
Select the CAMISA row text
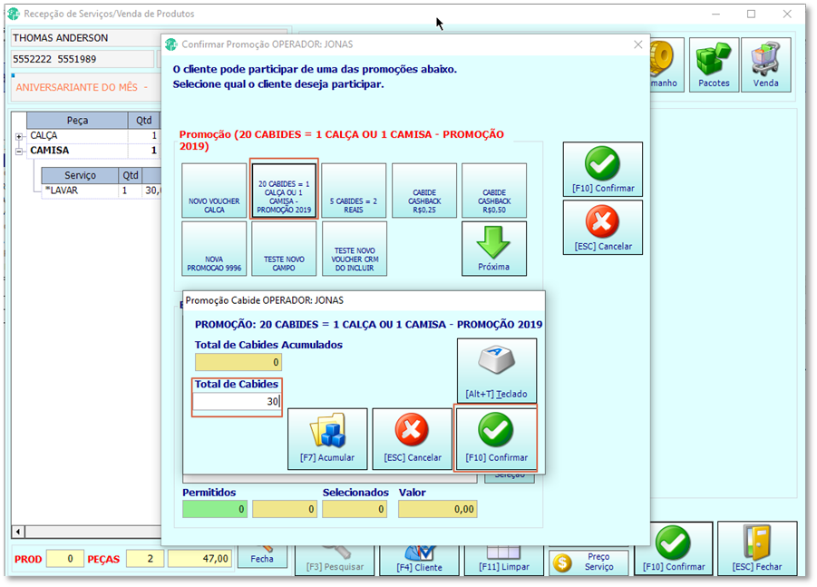(x=50, y=151)
